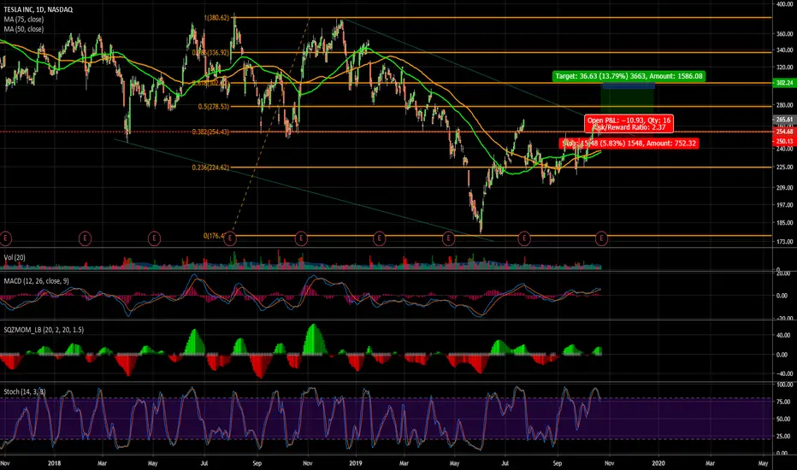797x470 pixels.
Task: Select the MA (50, close) indicator legend
Action: click(24, 29)
